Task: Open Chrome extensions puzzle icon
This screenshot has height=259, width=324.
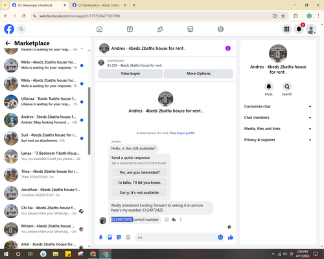Action: (295, 16)
